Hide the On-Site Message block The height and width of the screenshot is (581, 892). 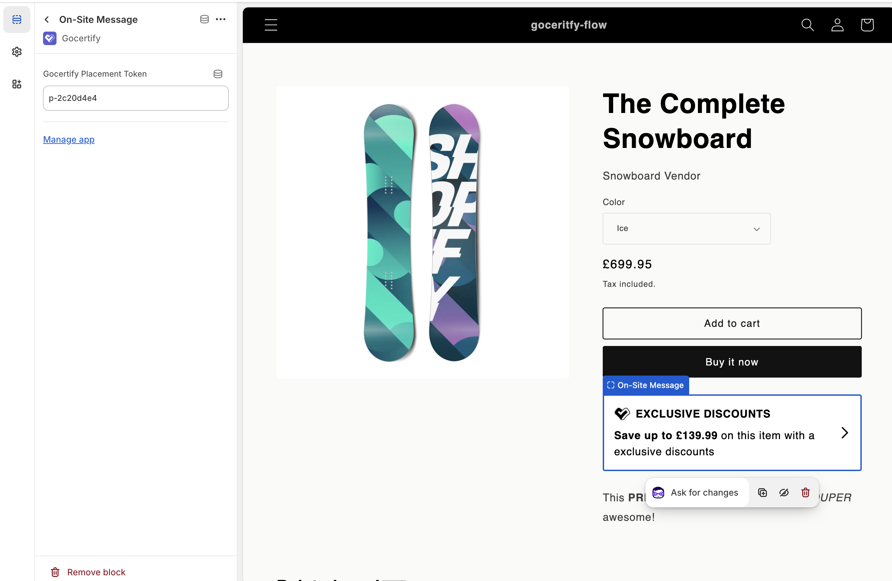pos(784,492)
